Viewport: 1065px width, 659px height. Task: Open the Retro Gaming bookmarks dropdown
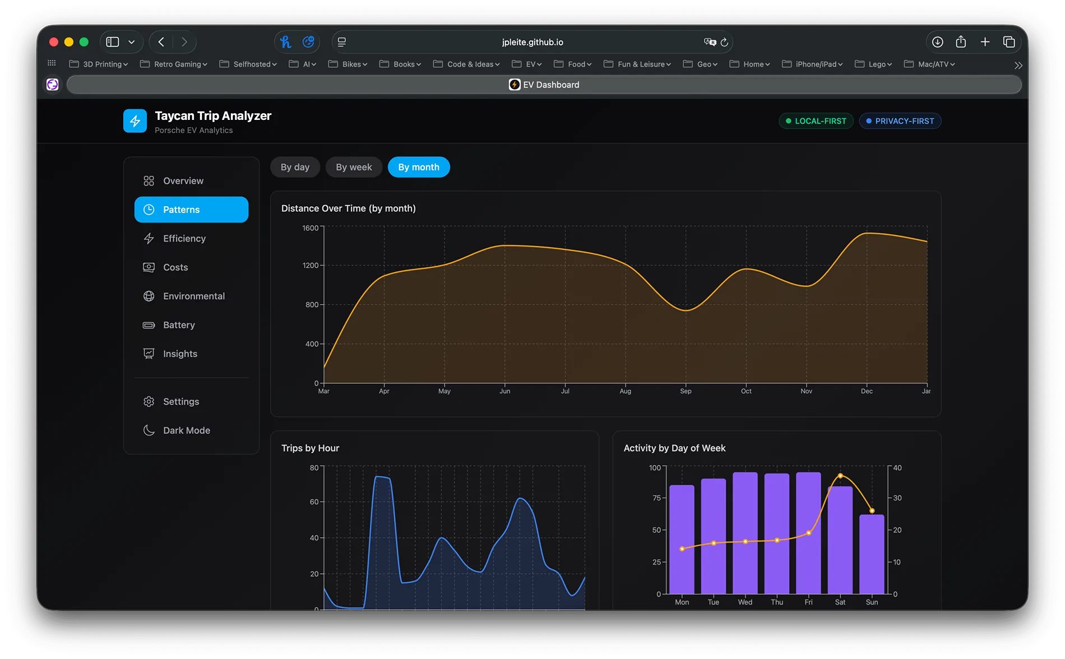174,64
